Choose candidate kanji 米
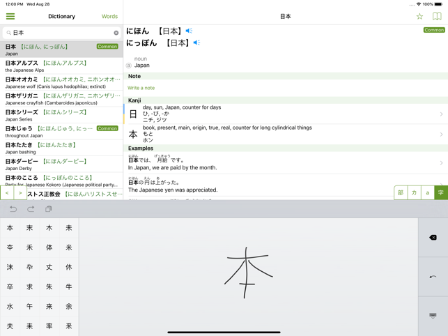 coord(69,247)
